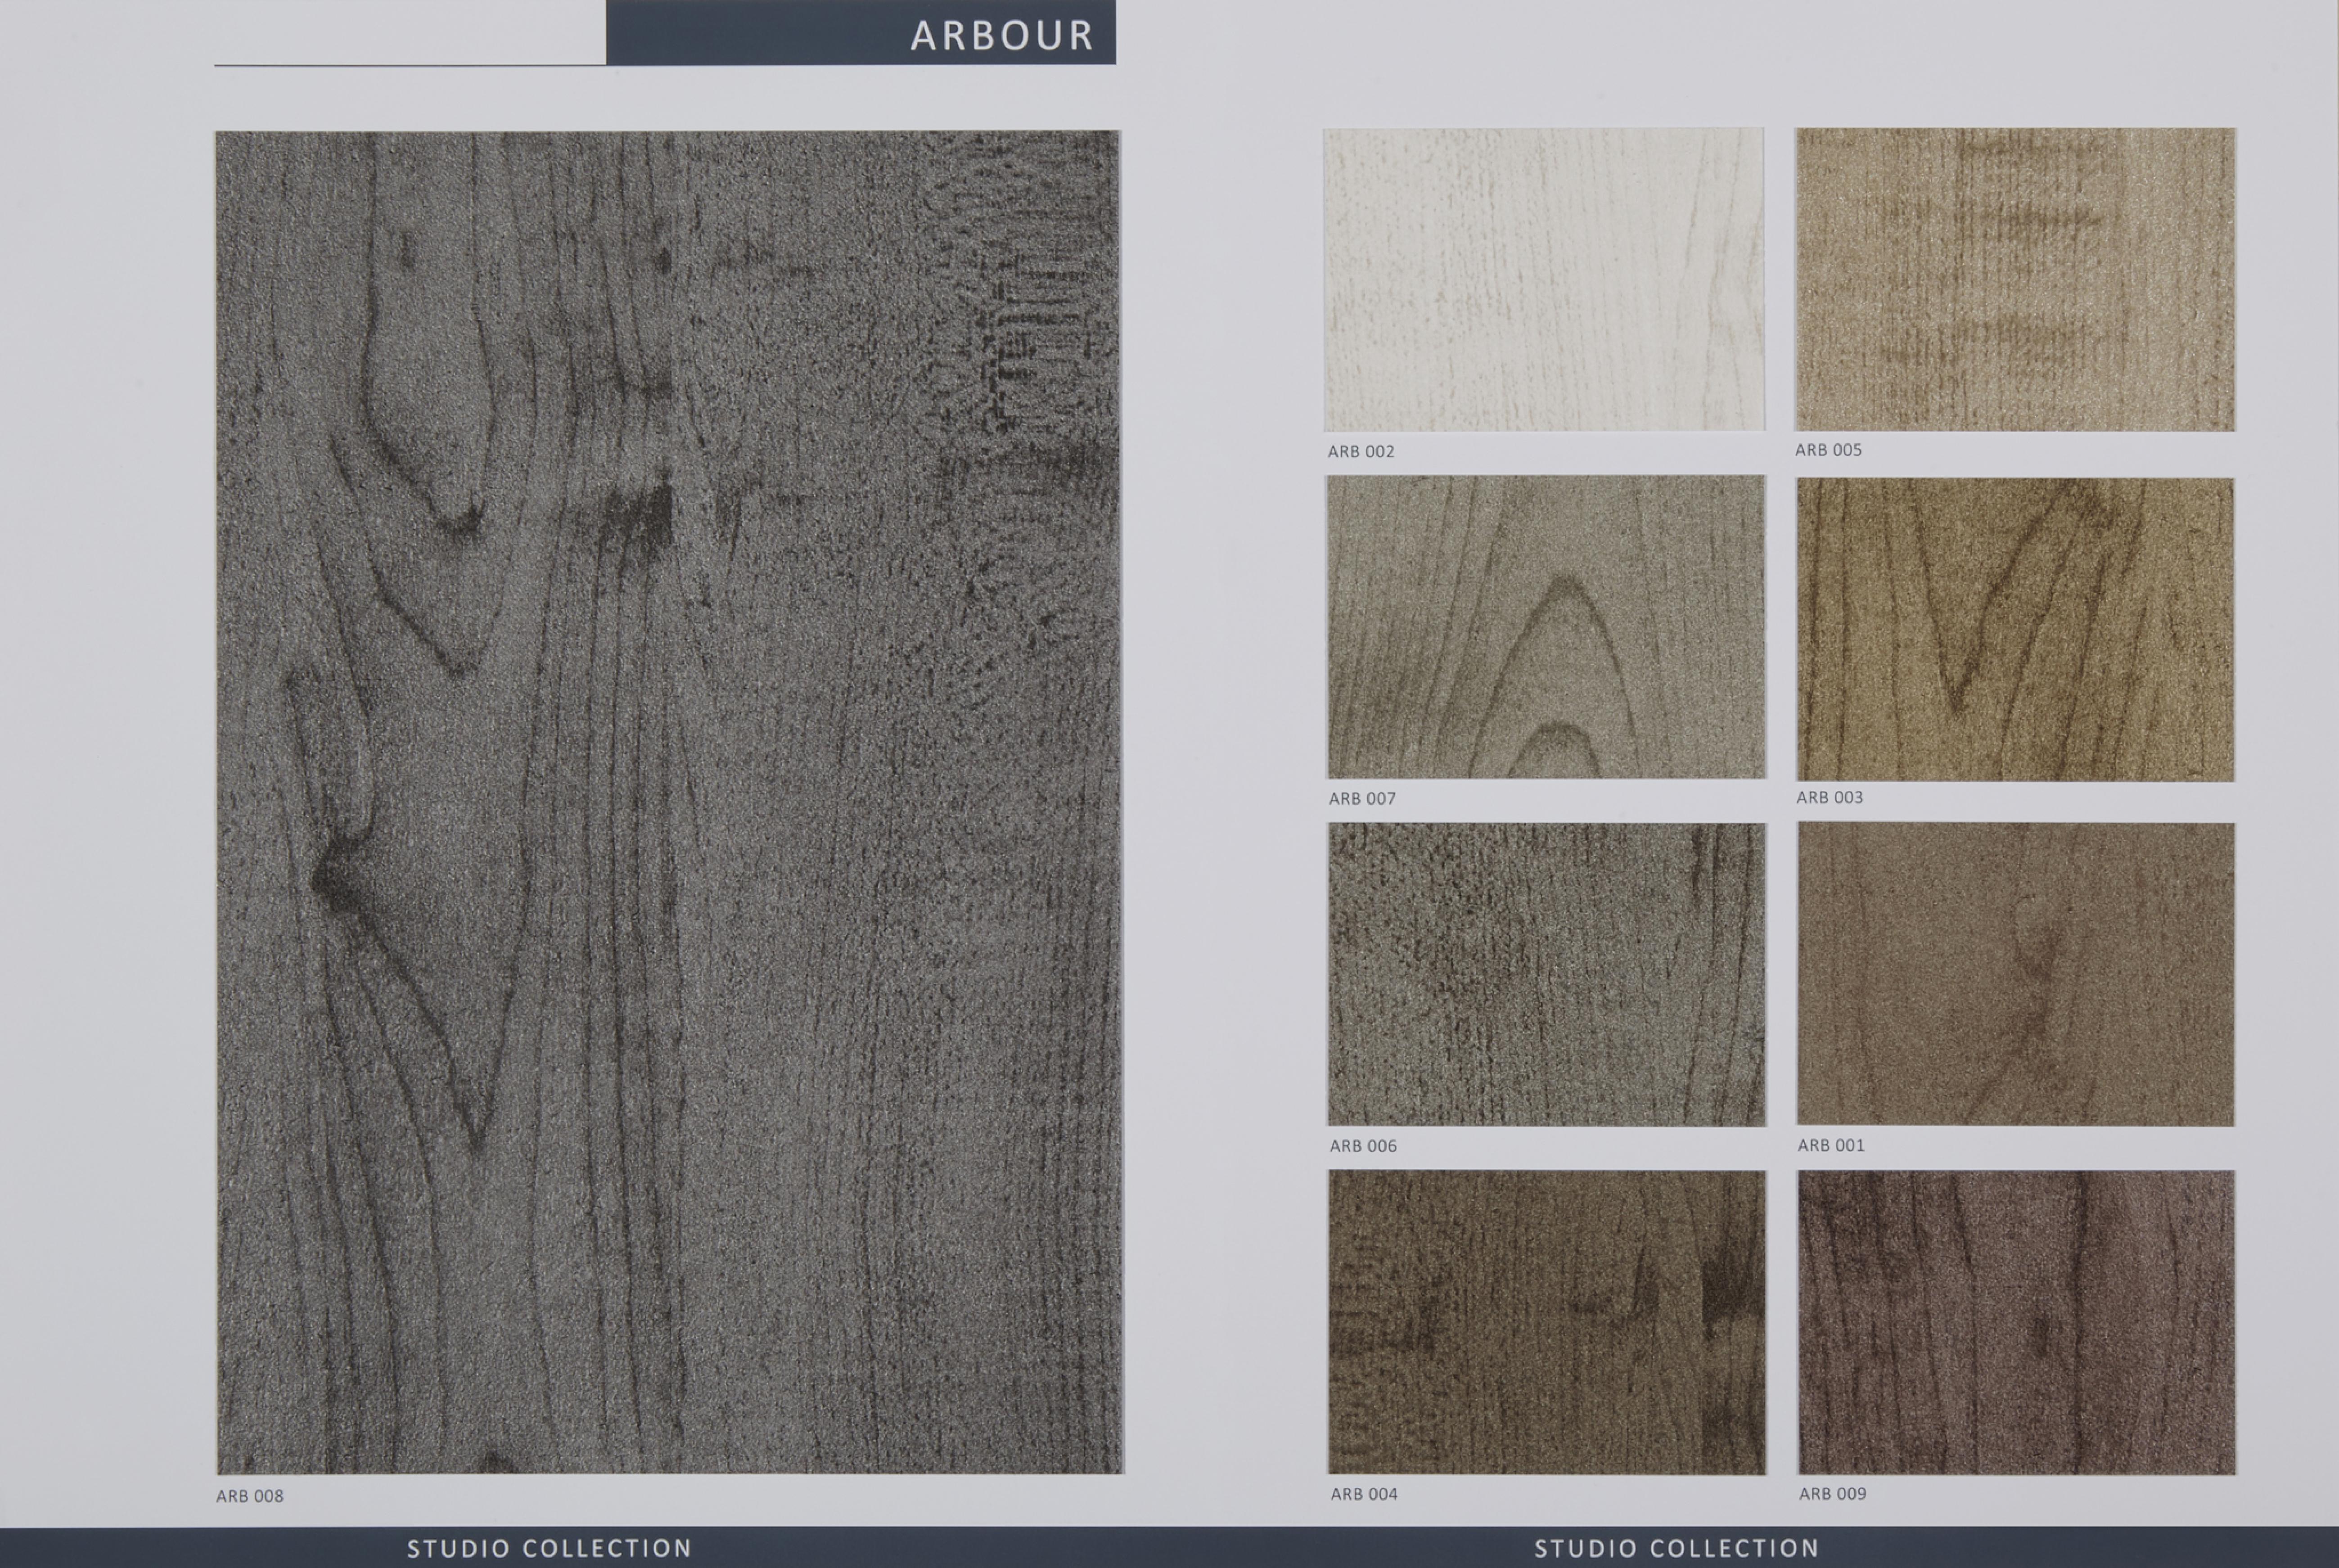
Task: Click the large ARB 008 grey wood swatch
Action: tap(669, 801)
